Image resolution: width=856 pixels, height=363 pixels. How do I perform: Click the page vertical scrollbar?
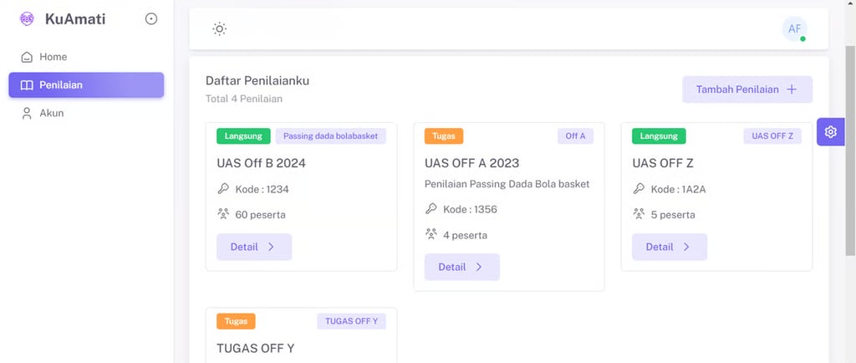[x=850, y=151]
